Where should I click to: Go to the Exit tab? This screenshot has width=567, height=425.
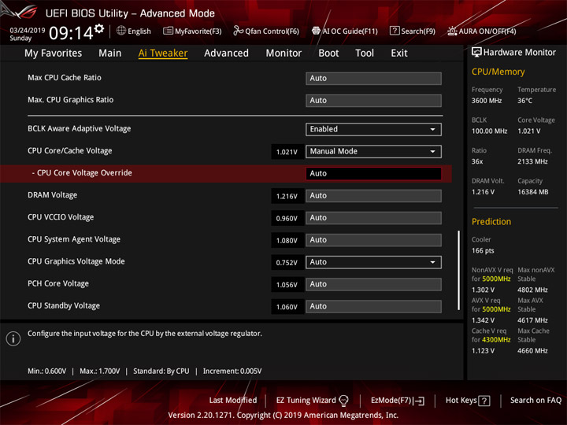click(399, 54)
